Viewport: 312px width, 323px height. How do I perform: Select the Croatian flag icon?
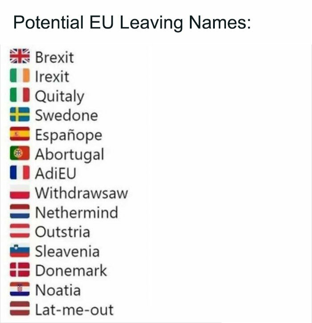click(20, 289)
